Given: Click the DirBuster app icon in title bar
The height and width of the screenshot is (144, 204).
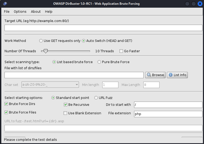Looking at the screenshot, I should click(x=5, y=4).
